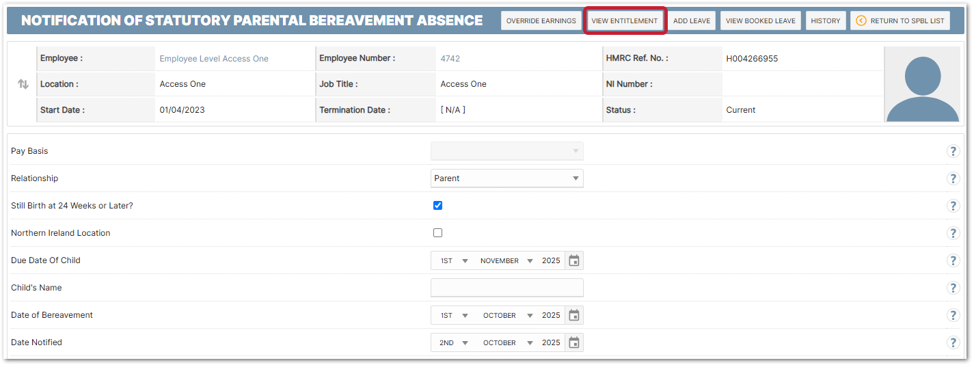Open Date Notified day dropdown showing 2ND
Screen dimensions: 974x365
454,342
